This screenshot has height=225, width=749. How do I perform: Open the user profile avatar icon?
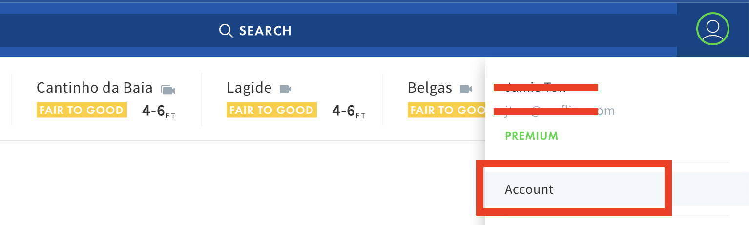click(712, 30)
